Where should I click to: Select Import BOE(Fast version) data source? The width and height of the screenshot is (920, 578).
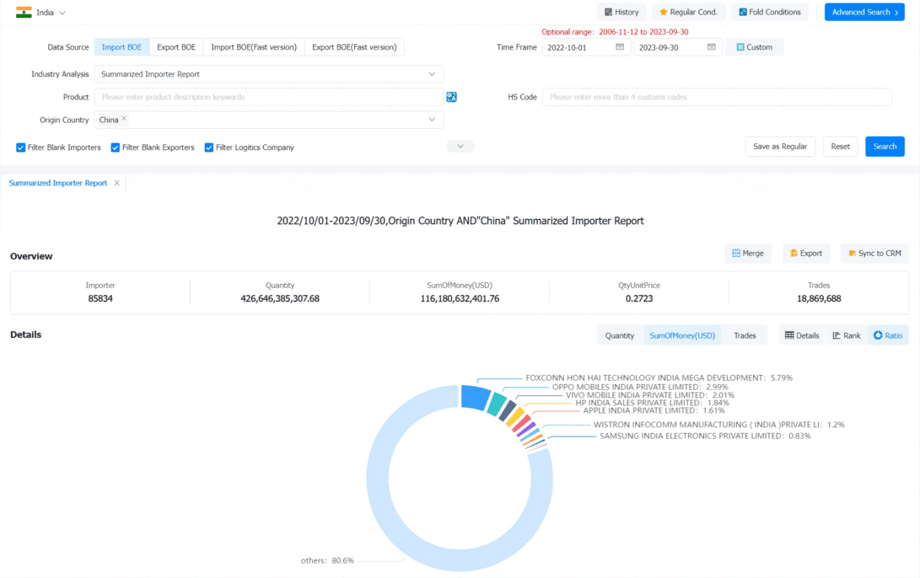(254, 47)
